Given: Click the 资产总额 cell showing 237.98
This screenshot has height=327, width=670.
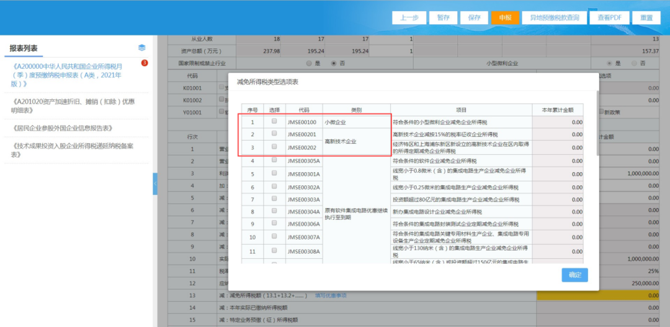Looking at the screenshot, I should pos(259,51).
